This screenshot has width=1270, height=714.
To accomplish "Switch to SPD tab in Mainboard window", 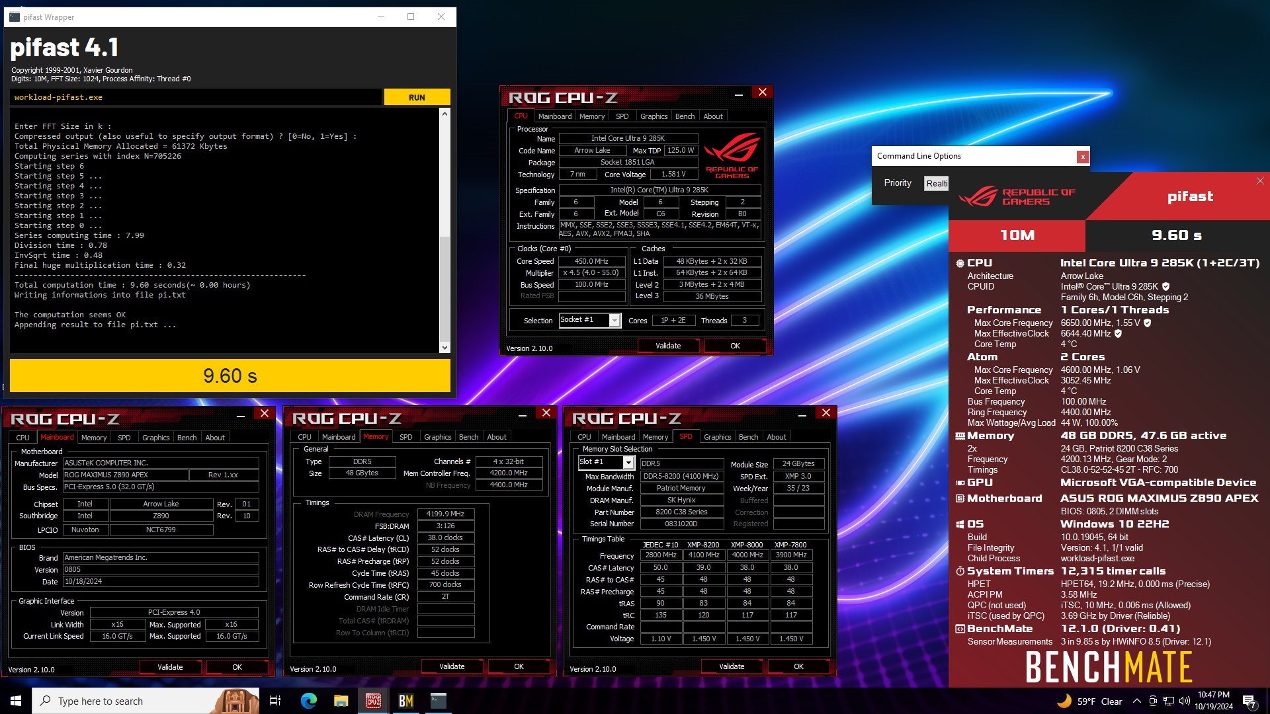I will 124,438.
